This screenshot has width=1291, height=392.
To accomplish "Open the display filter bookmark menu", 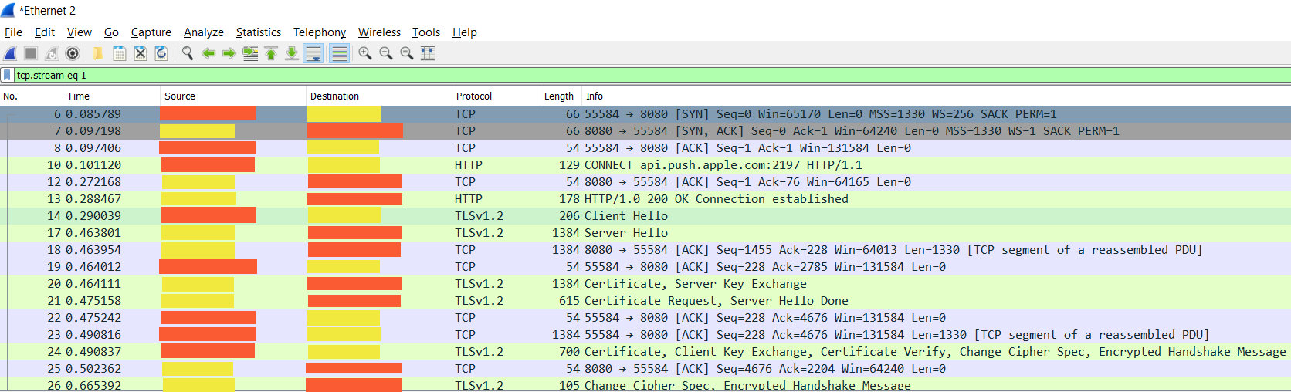I will 7,75.
